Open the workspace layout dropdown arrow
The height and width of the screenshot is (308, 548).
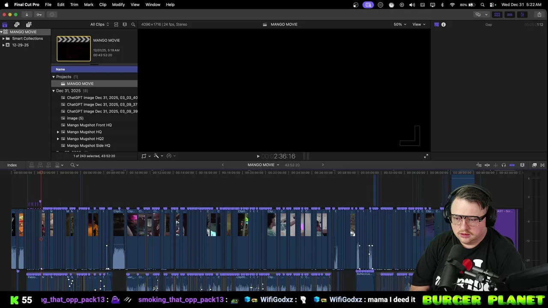(486, 15)
